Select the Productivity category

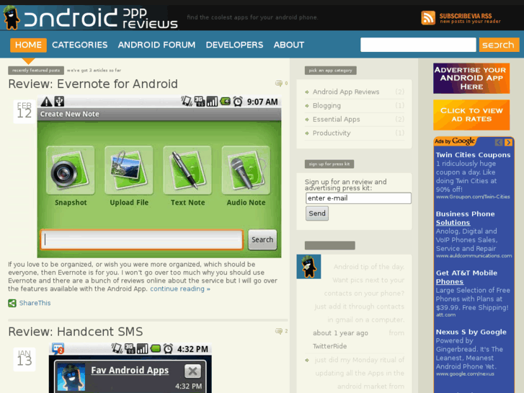point(332,133)
